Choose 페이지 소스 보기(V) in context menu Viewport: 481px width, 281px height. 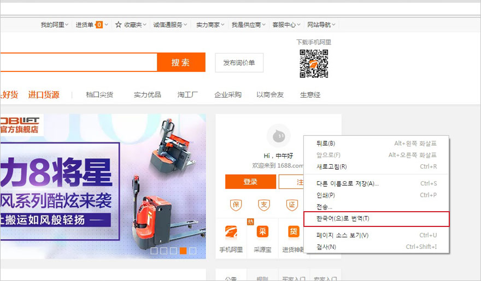pyautogui.click(x=377, y=235)
